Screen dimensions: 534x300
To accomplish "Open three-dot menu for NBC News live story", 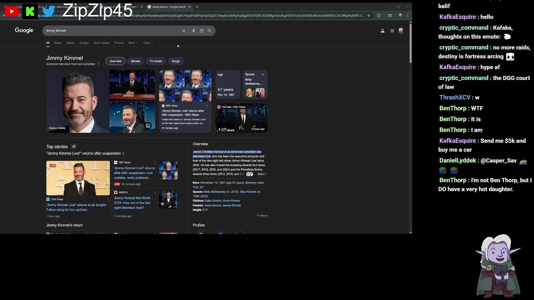I will click(x=155, y=162).
